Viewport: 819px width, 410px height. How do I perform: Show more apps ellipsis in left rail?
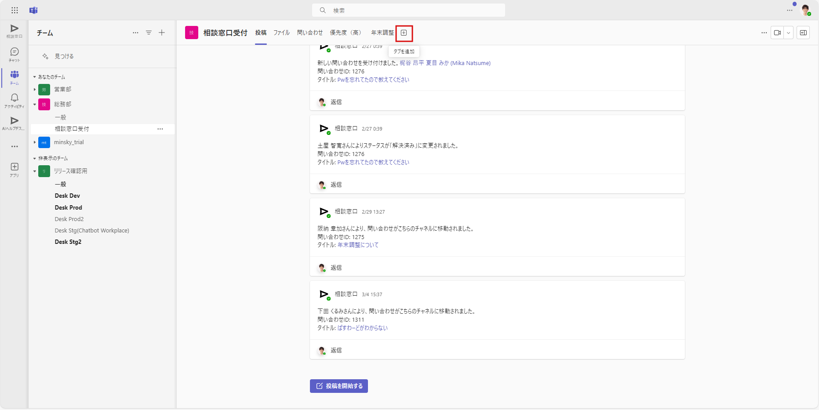[x=15, y=146]
